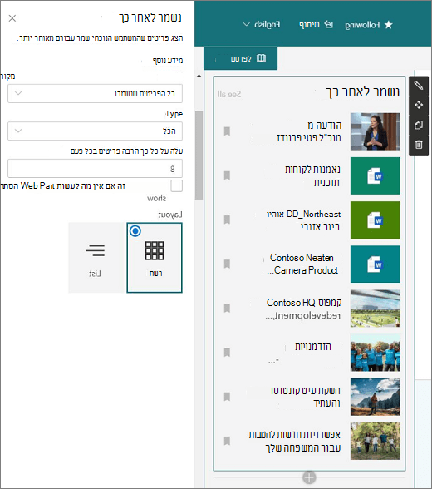Open the DD_Northeast item title
Image resolution: width=432 pixels, height=489 pixels.
(x=304, y=220)
